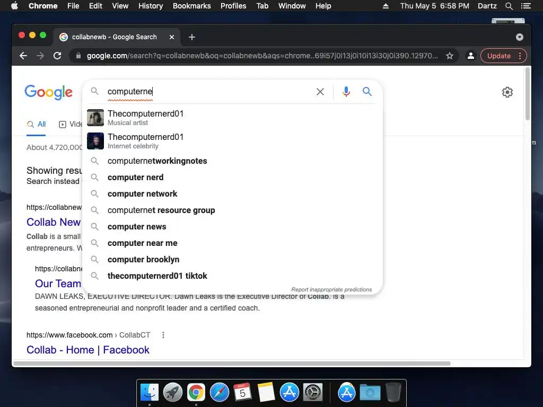Open the Tab menu
Viewport: 543px width, 407px height.
coord(262,6)
